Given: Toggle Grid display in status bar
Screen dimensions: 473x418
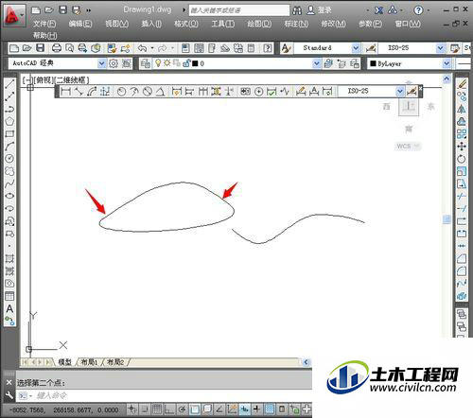Looking at the screenshot, I should coord(157,409).
